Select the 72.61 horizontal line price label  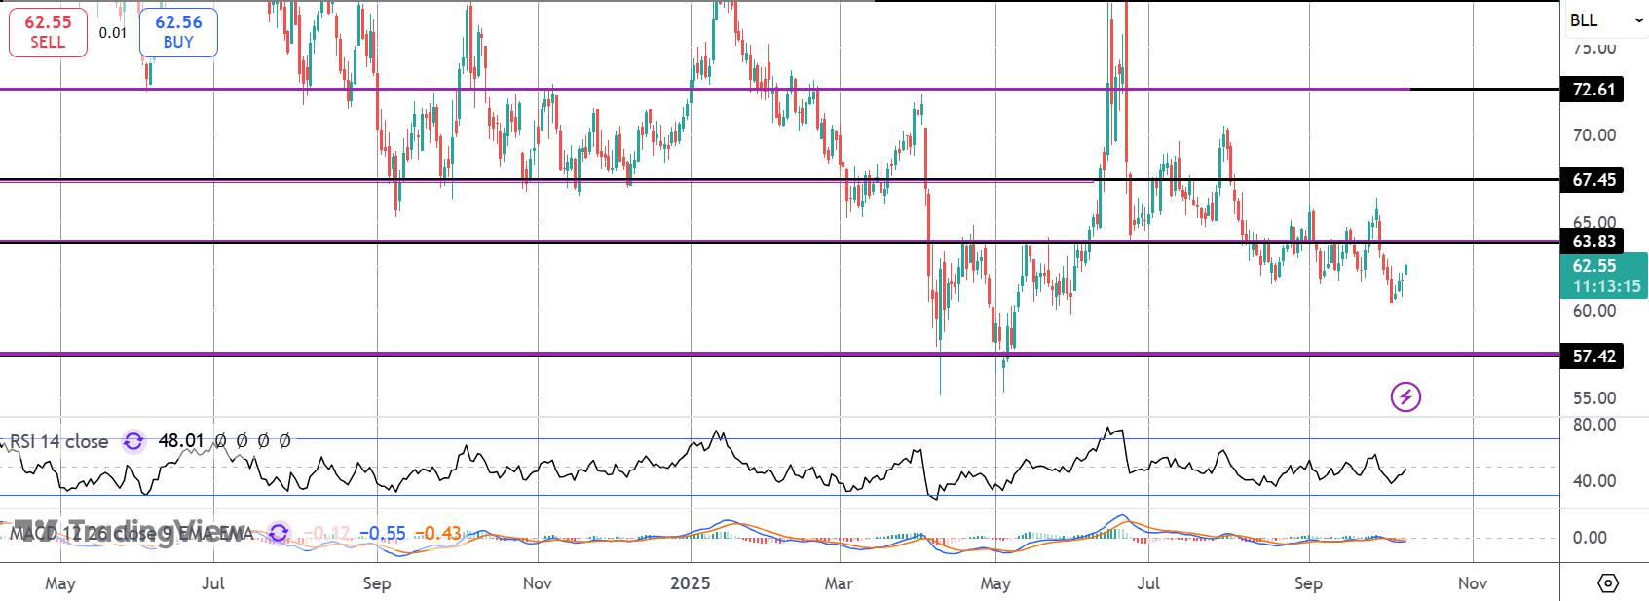(1593, 90)
